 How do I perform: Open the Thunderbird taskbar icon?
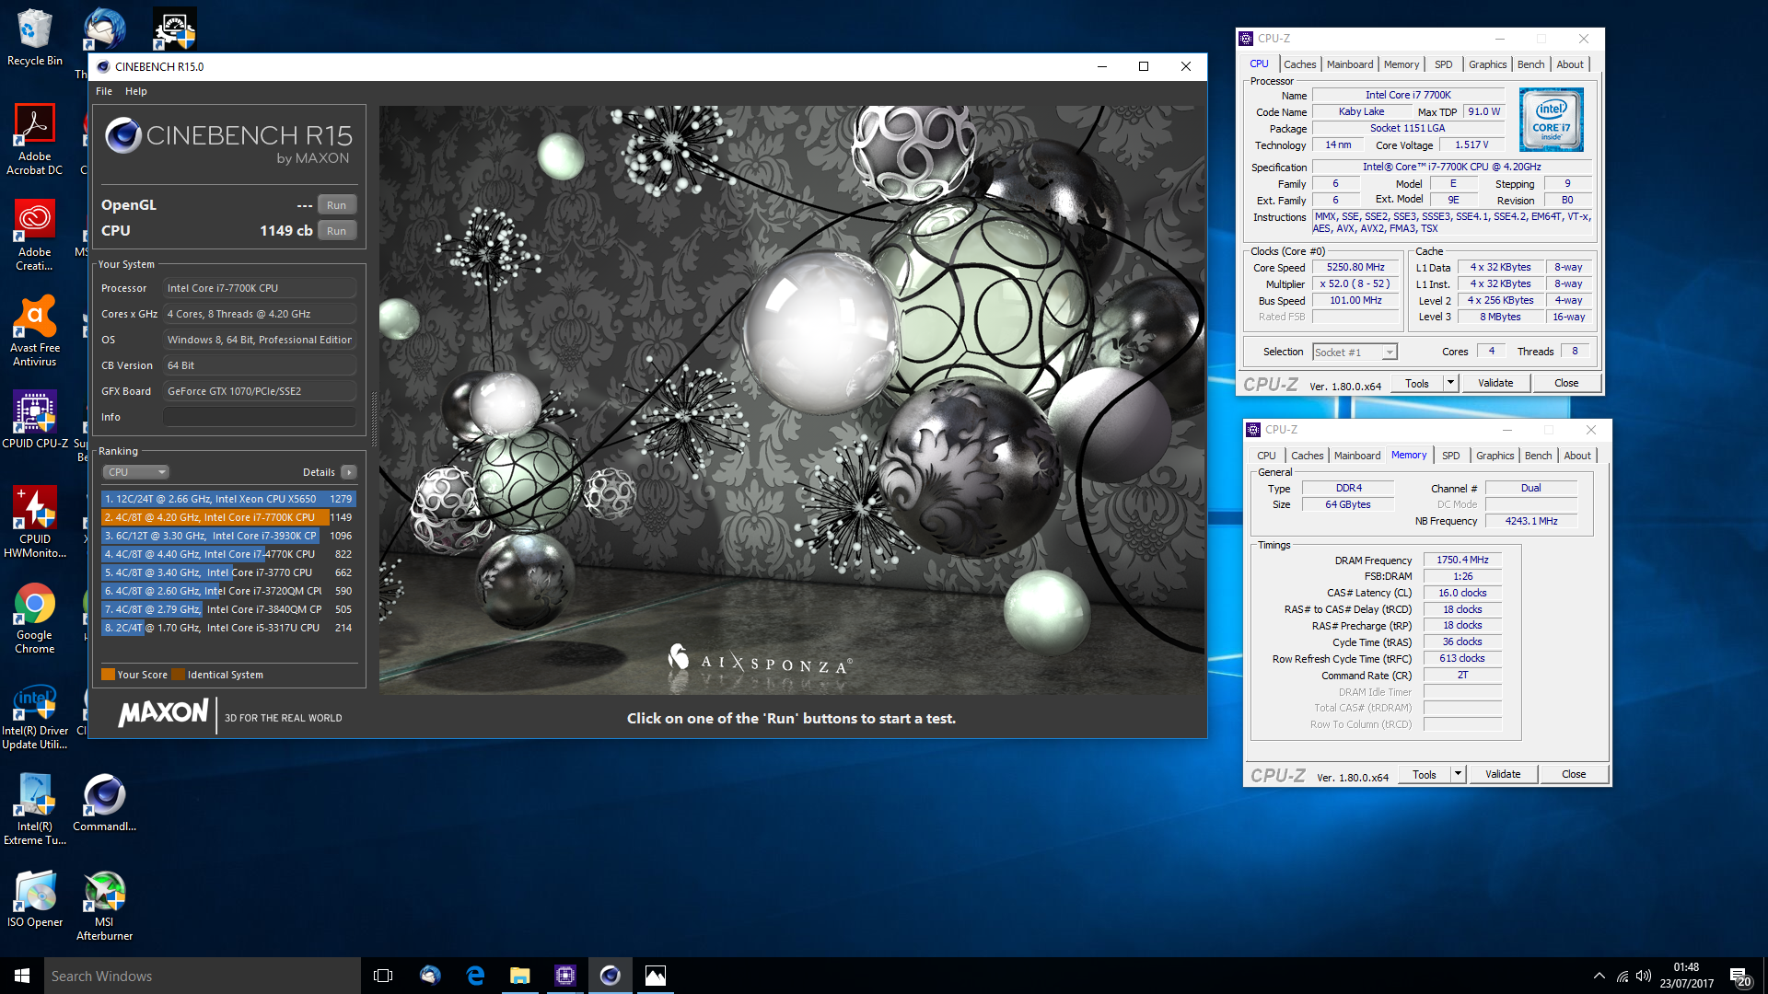click(430, 976)
